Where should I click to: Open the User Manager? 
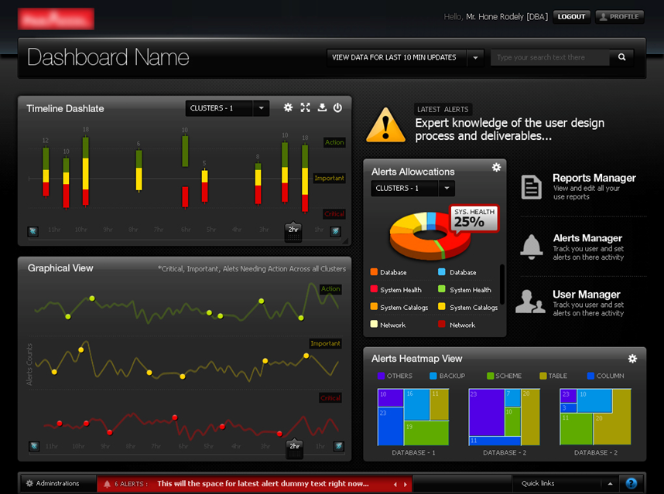click(586, 295)
